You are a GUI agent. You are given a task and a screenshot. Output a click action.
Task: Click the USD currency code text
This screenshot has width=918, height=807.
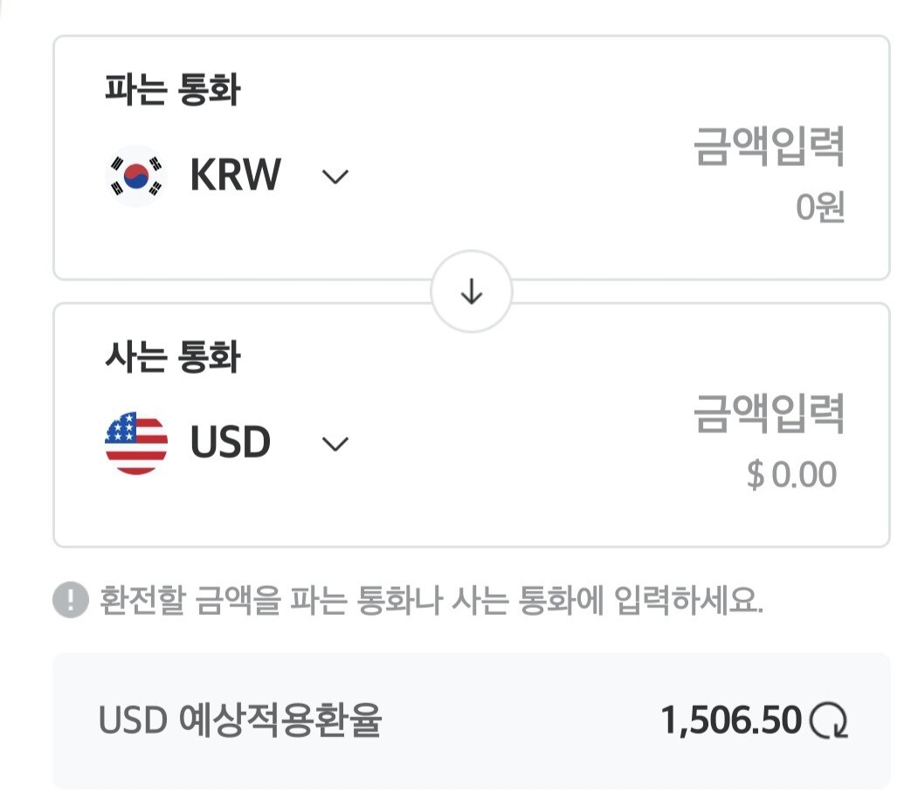[x=231, y=442]
